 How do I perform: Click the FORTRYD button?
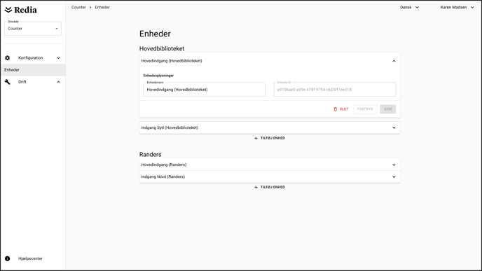[x=365, y=109]
